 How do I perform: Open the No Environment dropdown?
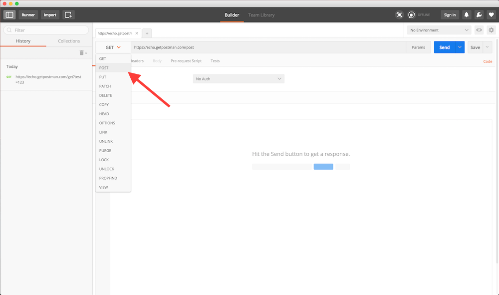(x=439, y=30)
